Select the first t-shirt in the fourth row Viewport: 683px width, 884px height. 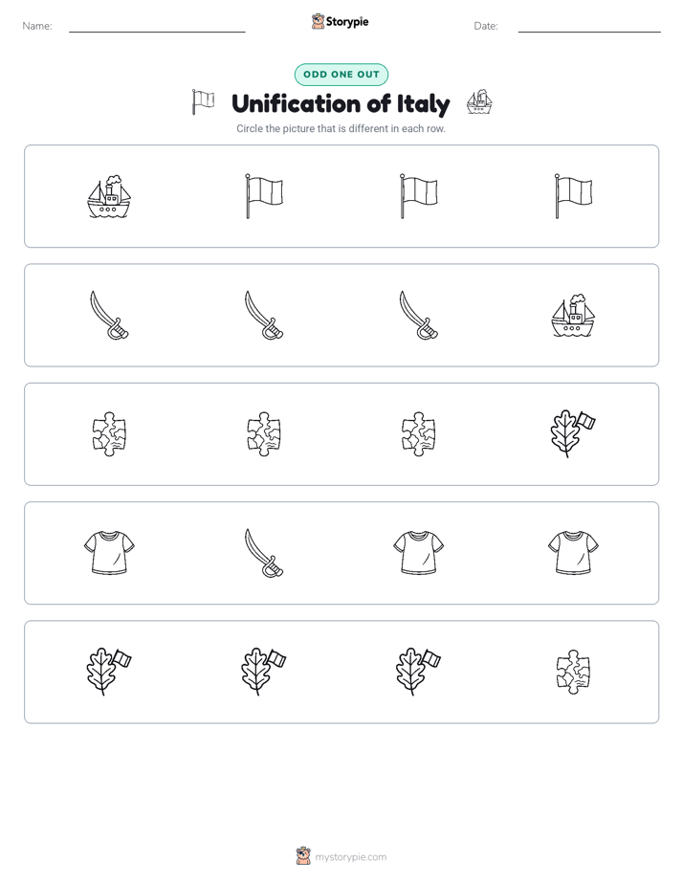tap(109, 553)
